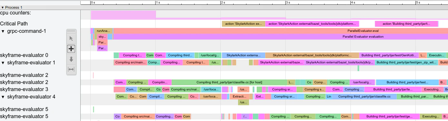Click the 'cpu counters:' track label
This screenshot has height=121, width=448.
tap(15, 13)
